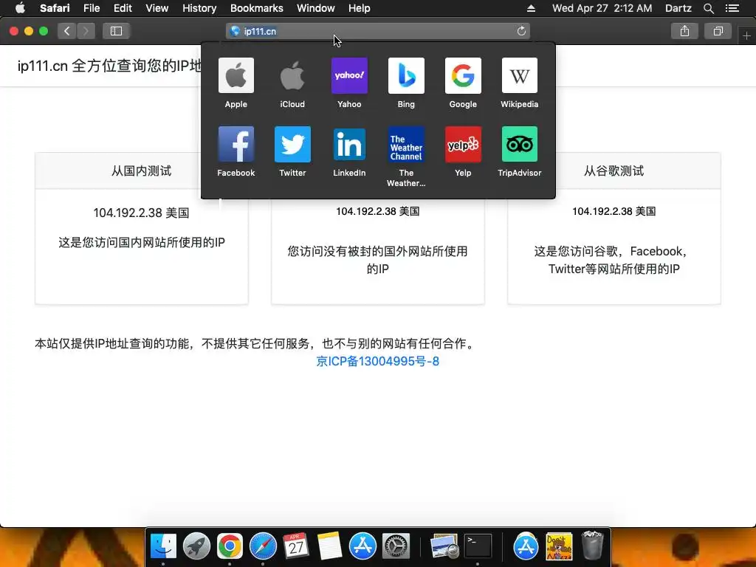The width and height of the screenshot is (756, 567).
Task: Open Notes from the Dock
Action: (x=329, y=546)
